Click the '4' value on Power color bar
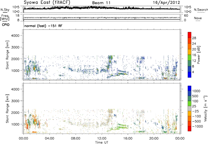Screen dimensions: 208x144 click(x=193, y=72)
